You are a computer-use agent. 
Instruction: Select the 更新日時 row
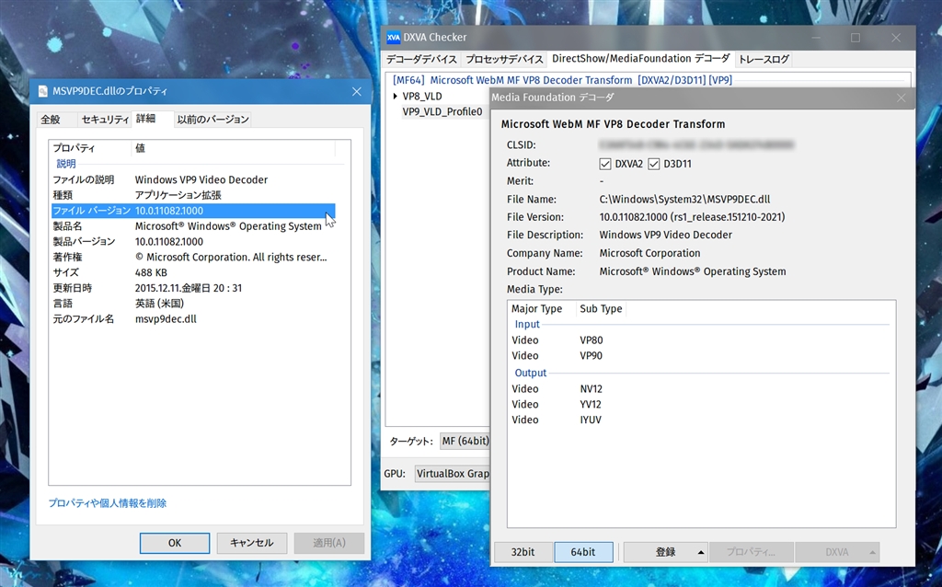tap(193, 288)
